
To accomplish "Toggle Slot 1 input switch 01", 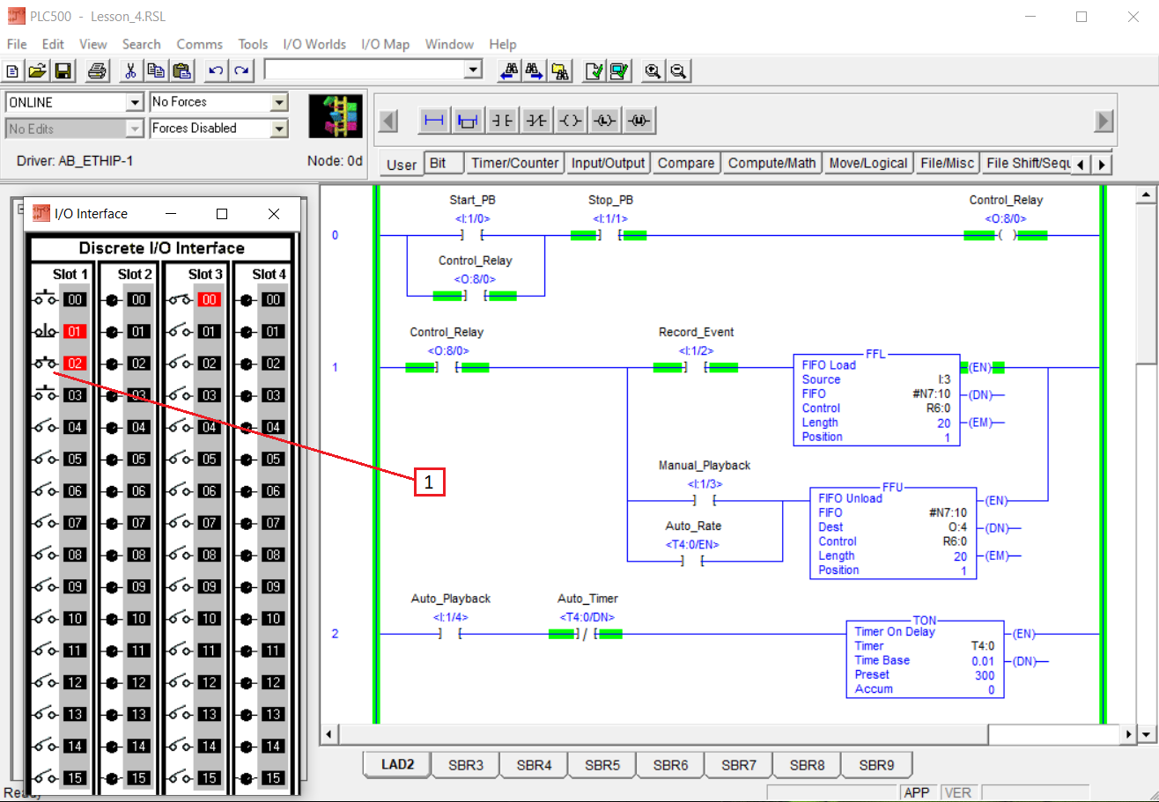I will (x=45, y=332).
